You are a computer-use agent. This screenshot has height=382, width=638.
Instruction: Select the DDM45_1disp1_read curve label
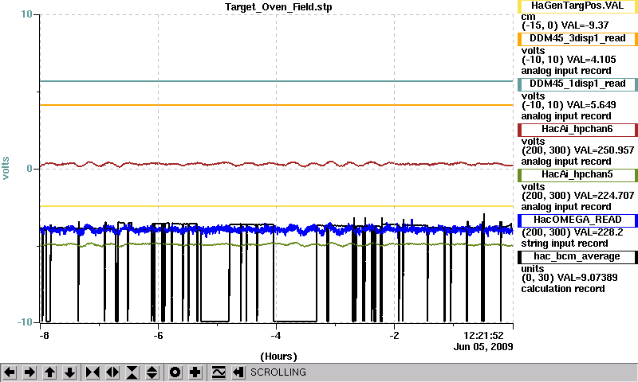click(577, 84)
